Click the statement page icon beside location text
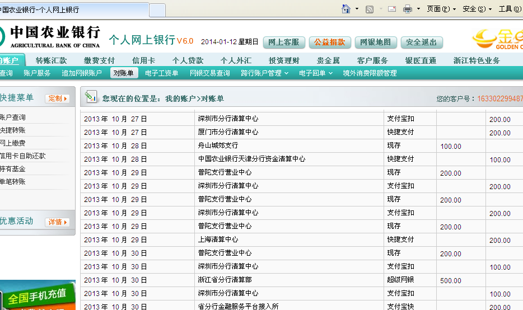Viewport: 523px width, 310px height. pyautogui.click(x=91, y=97)
